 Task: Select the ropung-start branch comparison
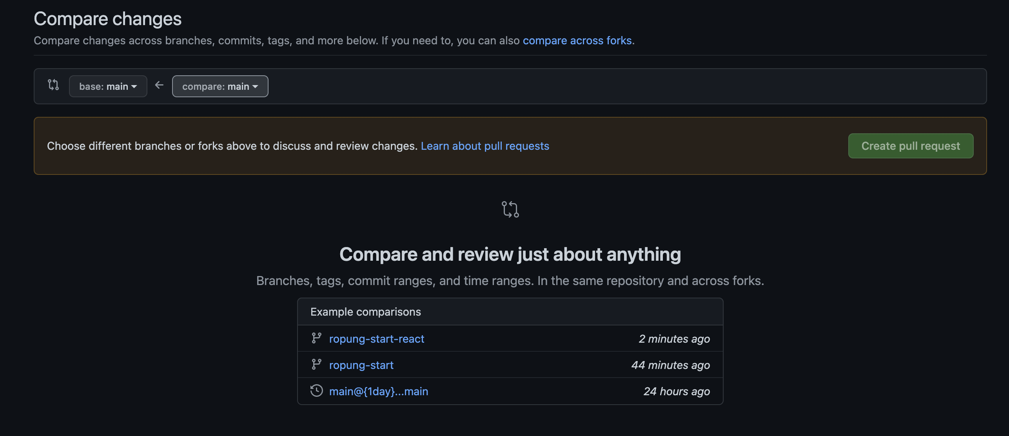point(361,365)
